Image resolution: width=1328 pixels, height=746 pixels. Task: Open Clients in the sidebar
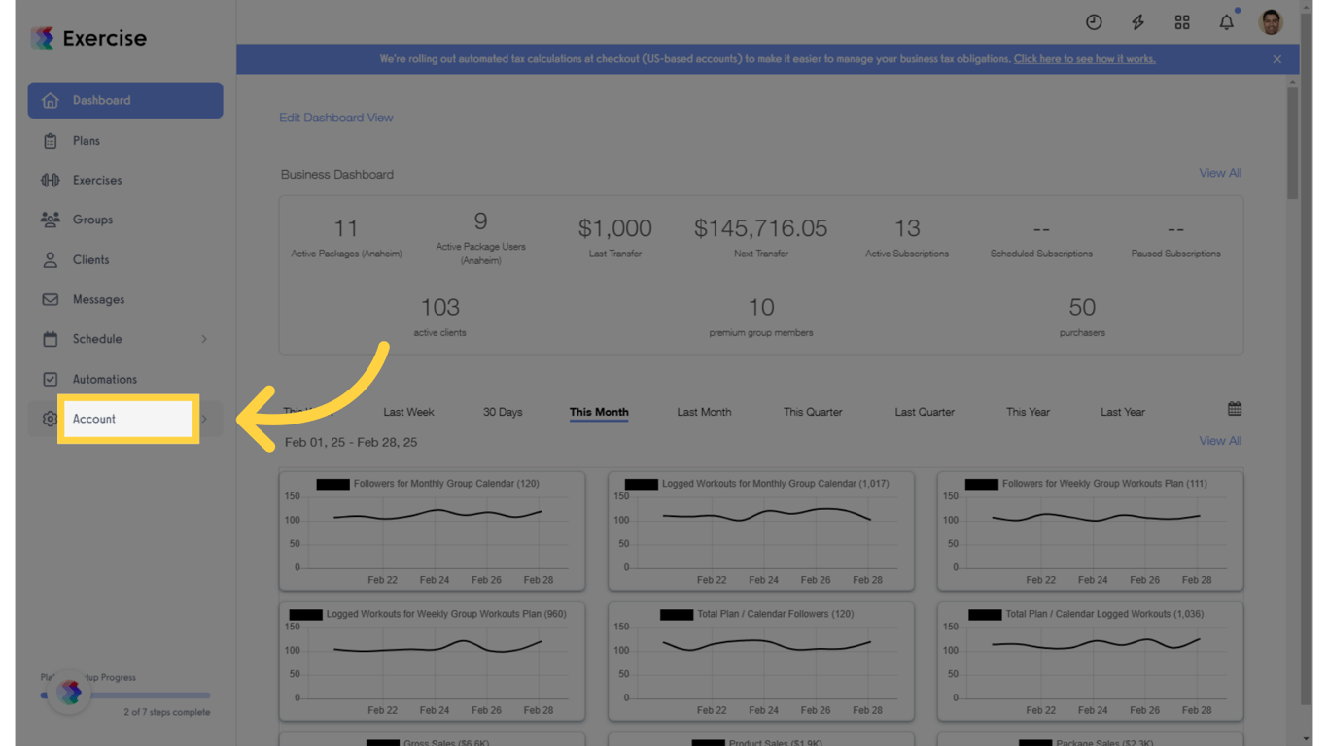point(125,259)
